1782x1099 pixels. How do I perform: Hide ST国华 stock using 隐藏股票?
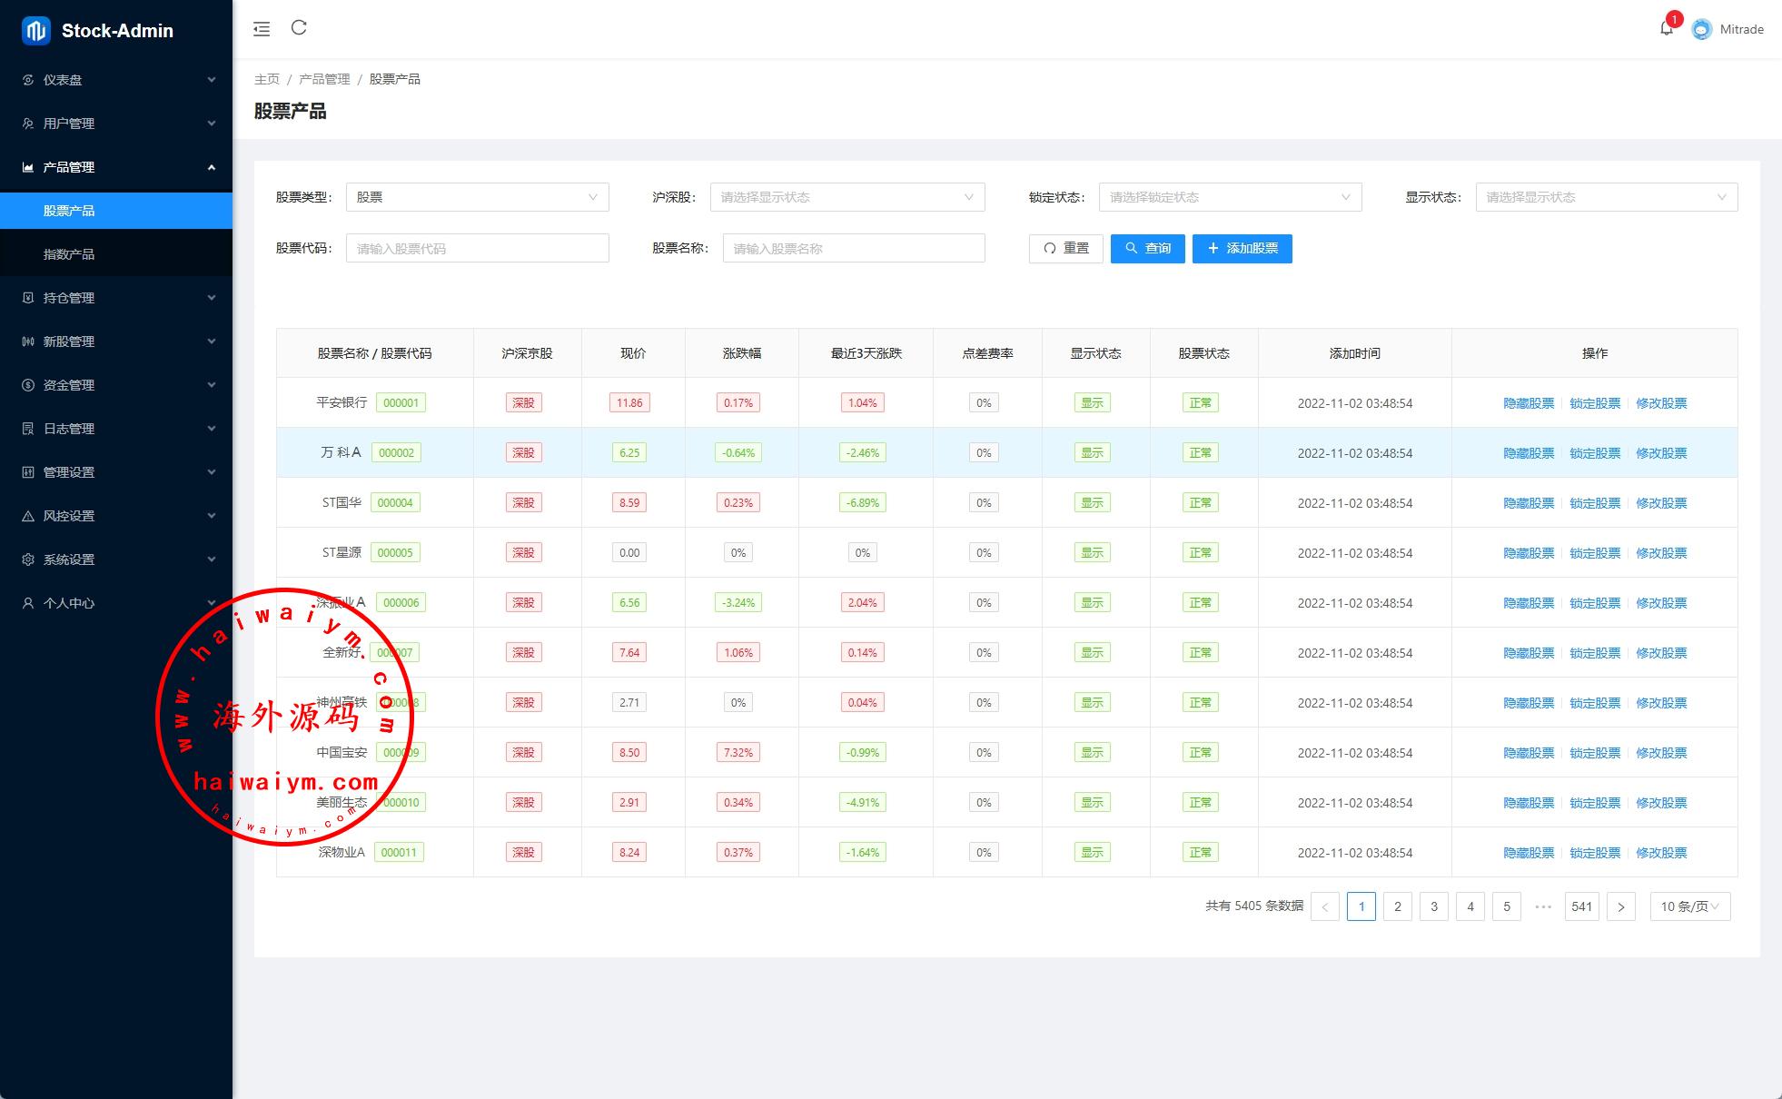1529,503
